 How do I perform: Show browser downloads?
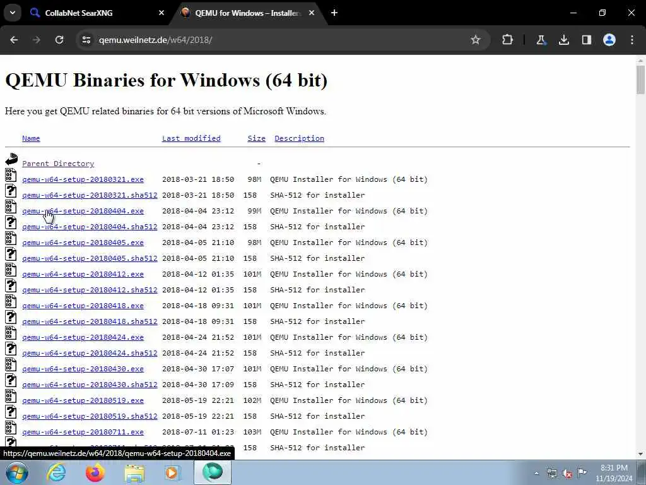(x=564, y=40)
